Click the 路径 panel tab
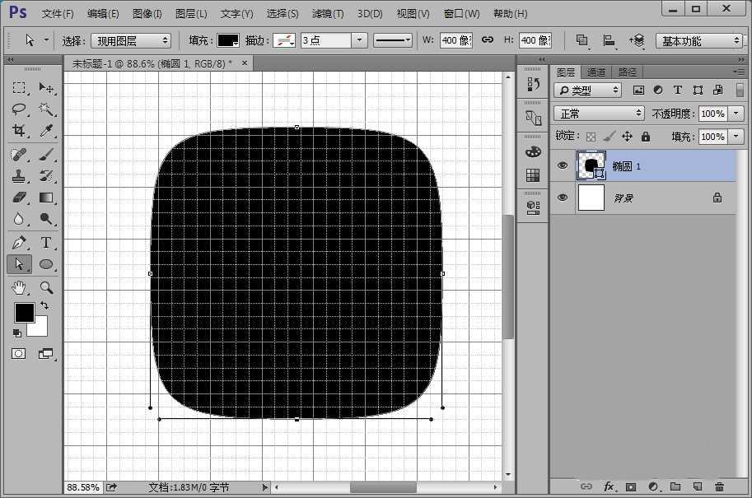 [627, 72]
